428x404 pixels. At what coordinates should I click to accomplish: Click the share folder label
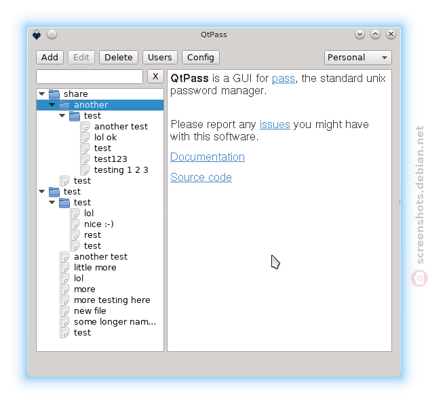[x=75, y=94]
